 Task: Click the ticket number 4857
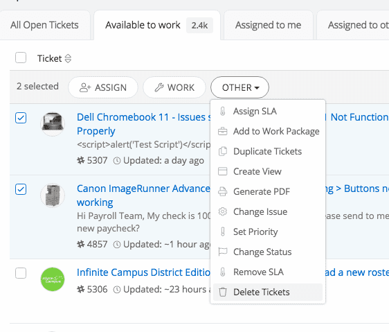[x=97, y=244]
